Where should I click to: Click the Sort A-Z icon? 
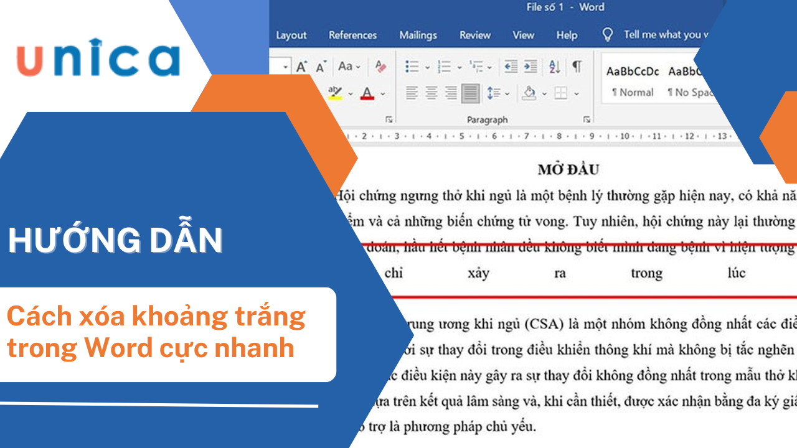pyautogui.click(x=554, y=67)
